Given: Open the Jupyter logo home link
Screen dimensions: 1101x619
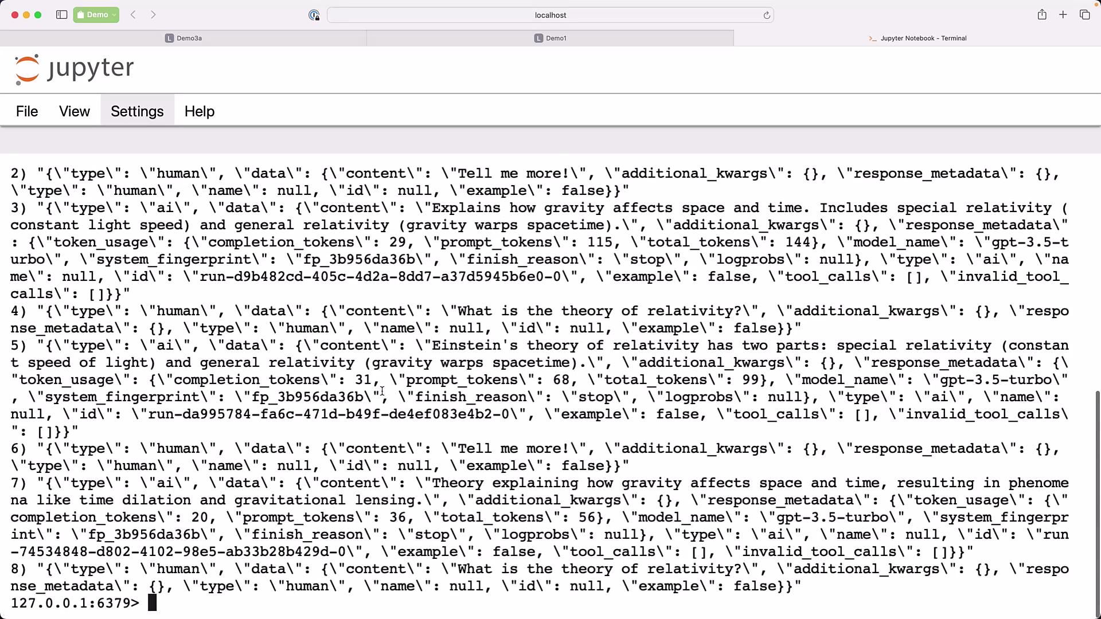Looking at the screenshot, I should coord(74,69).
